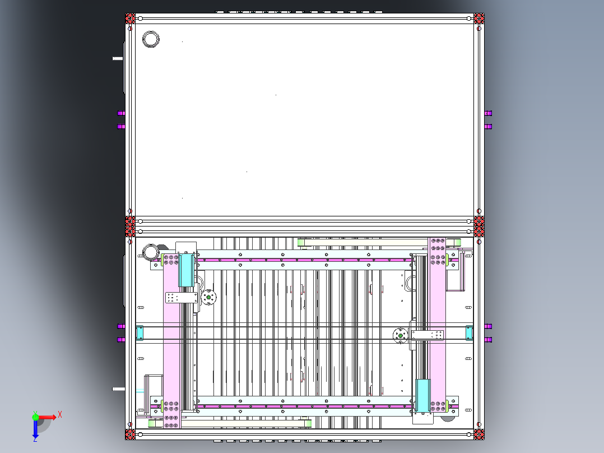Click the blue Z axis arrow of the triad
The width and height of the screenshot is (604, 453).
35,431
